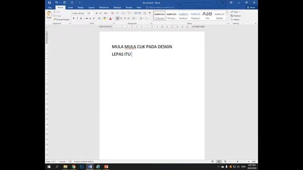Click the Save icon in the quick access toolbar

49,2
